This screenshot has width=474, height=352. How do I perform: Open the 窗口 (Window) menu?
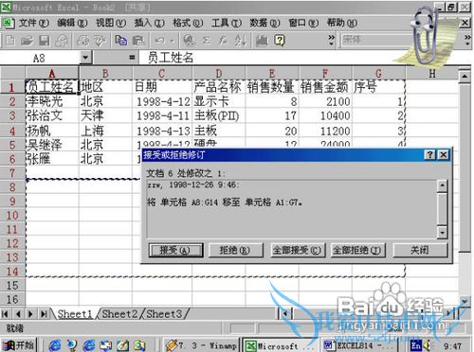303,23
